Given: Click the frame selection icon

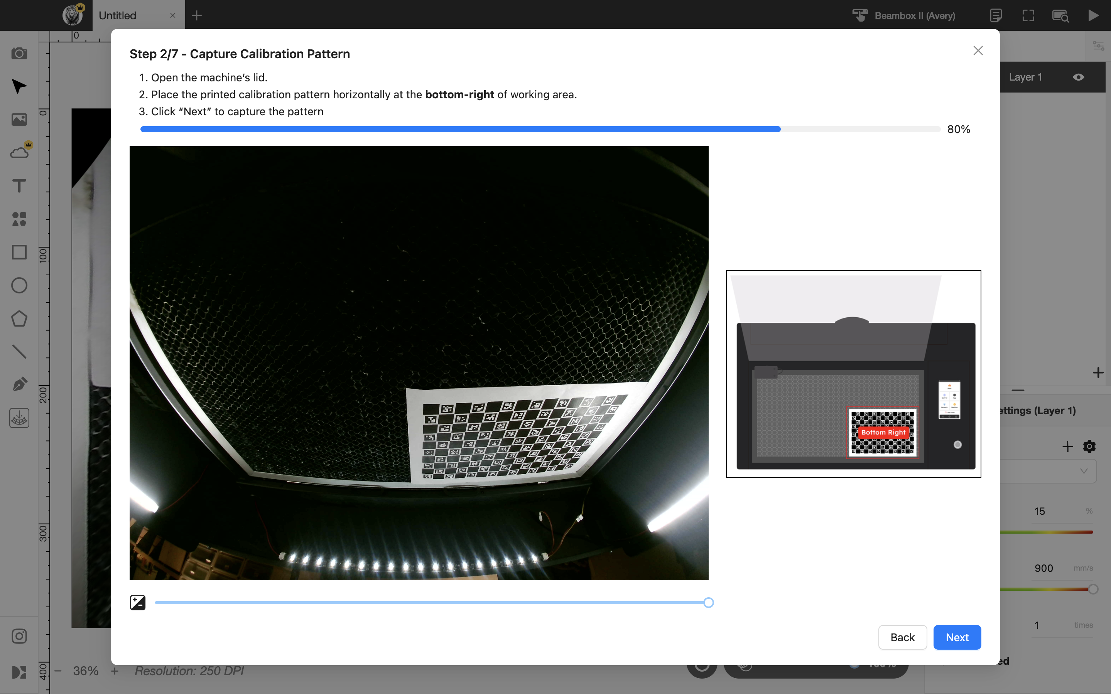Looking at the screenshot, I should coord(1028,15).
